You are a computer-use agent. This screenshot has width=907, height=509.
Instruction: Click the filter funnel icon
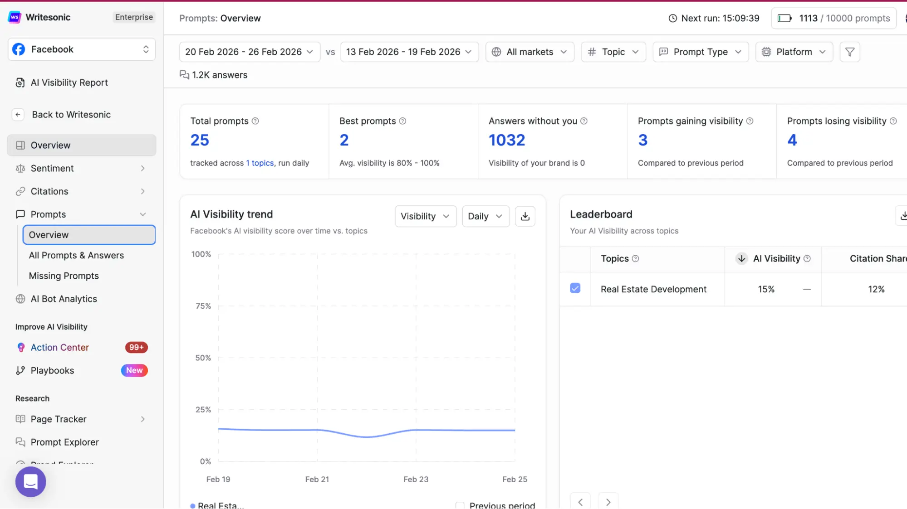(849, 52)
